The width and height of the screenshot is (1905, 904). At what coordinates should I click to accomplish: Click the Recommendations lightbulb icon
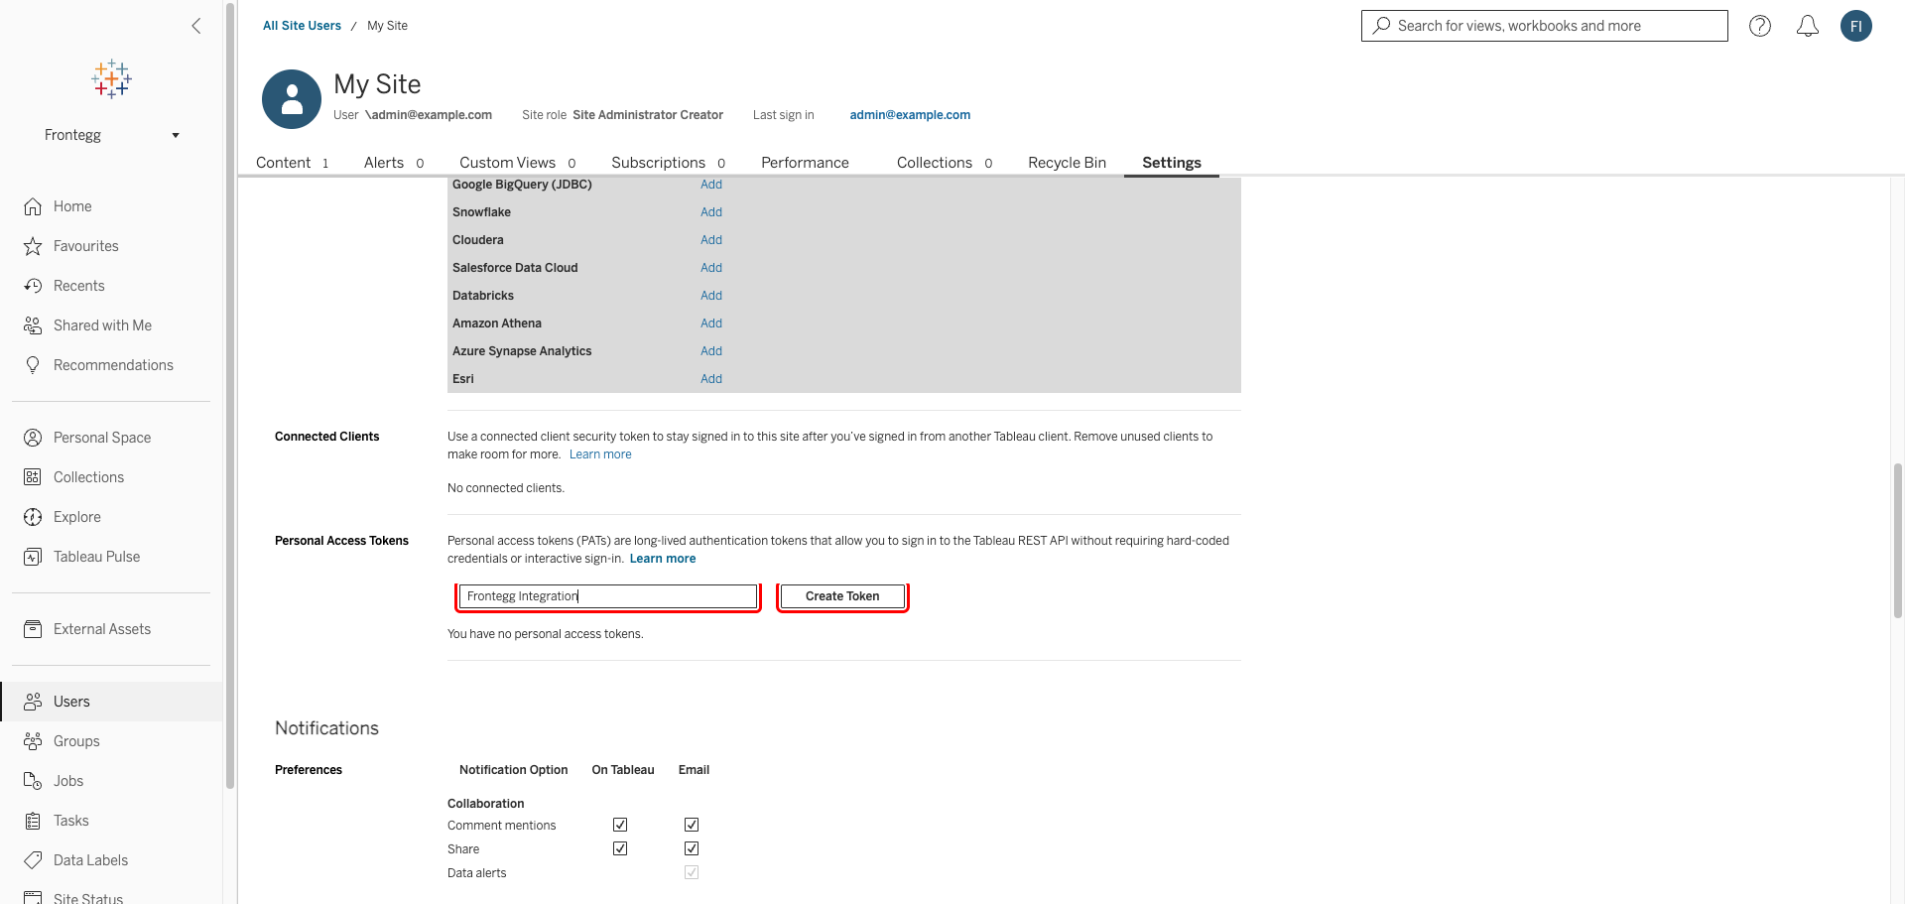click(33, 365)
